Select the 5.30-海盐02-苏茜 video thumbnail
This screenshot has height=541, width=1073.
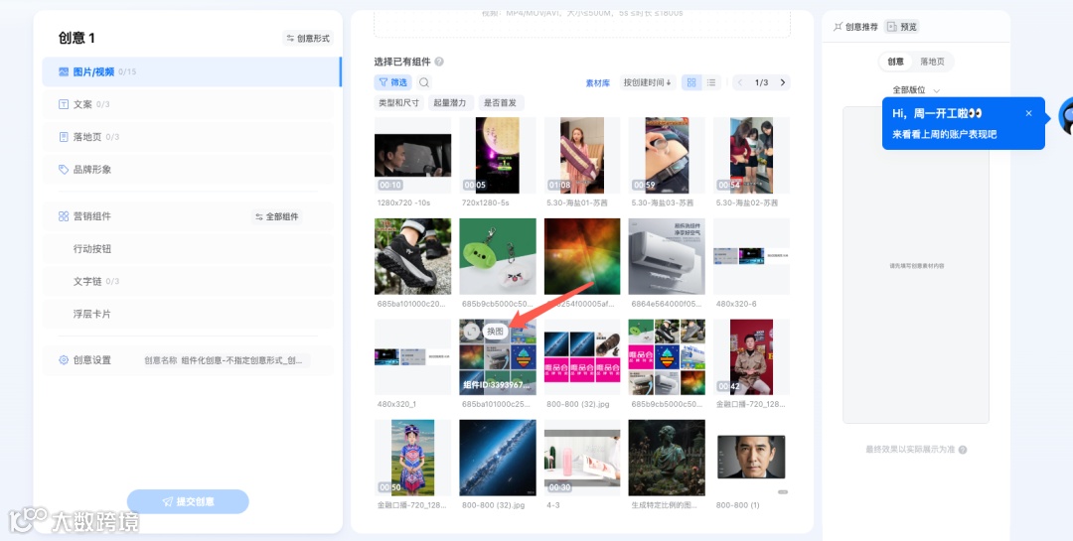click(x=751, y=155)
